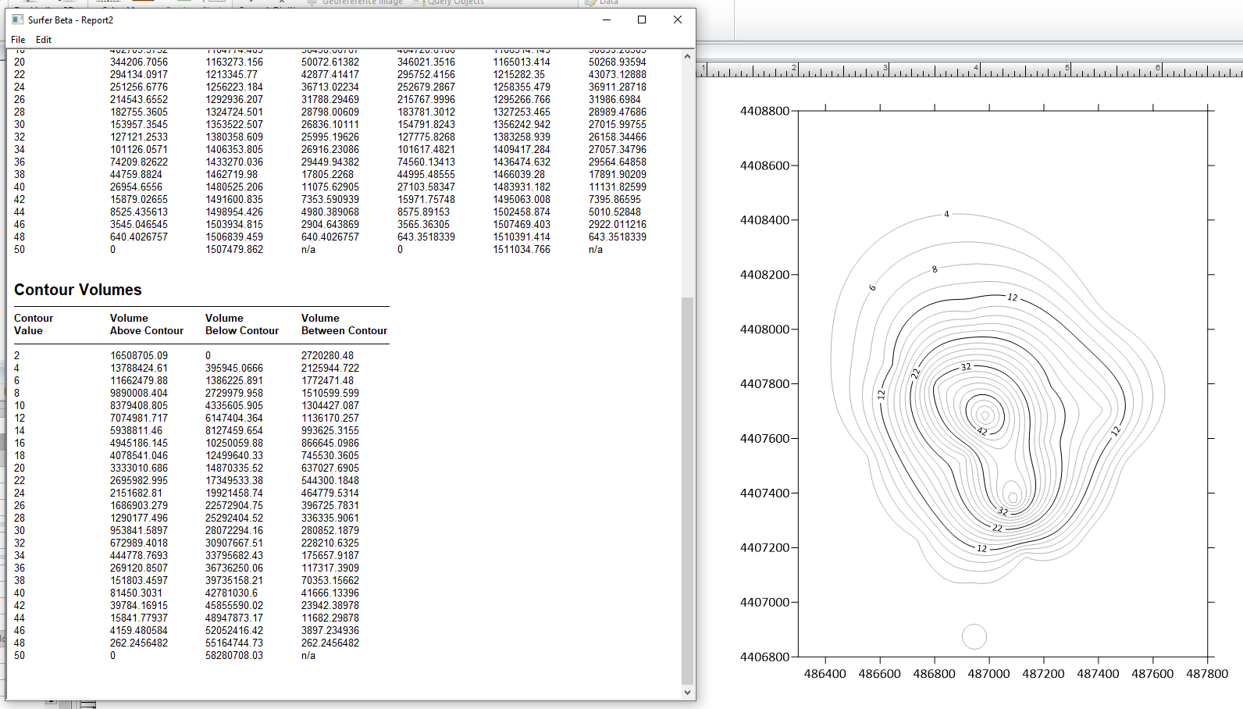Maximize the Report2 report window
1243x709 pixels.
pos(642,20)
